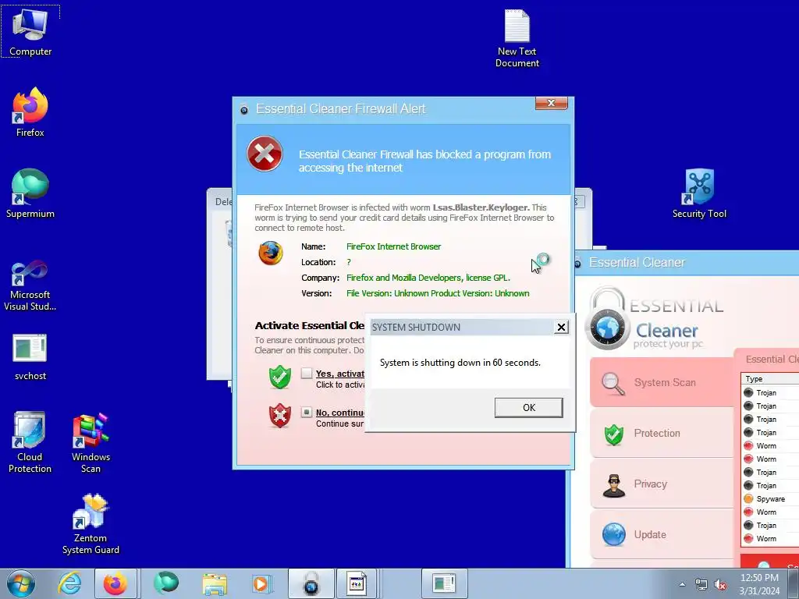Click the taskbar clock showing 12:50 PM
This screenshot has height=599, width=799.
tap(759, 584)
